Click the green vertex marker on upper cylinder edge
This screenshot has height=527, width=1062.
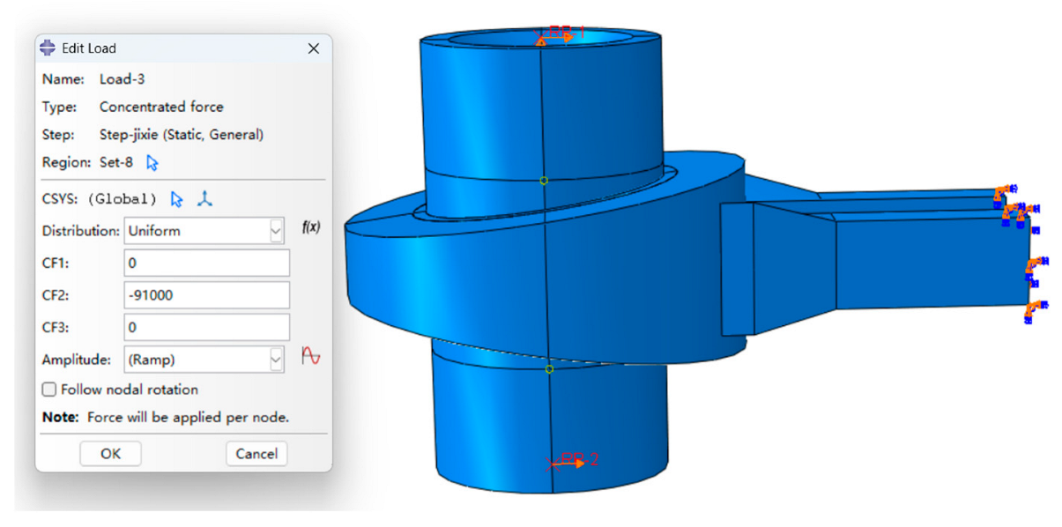[544, 181]
